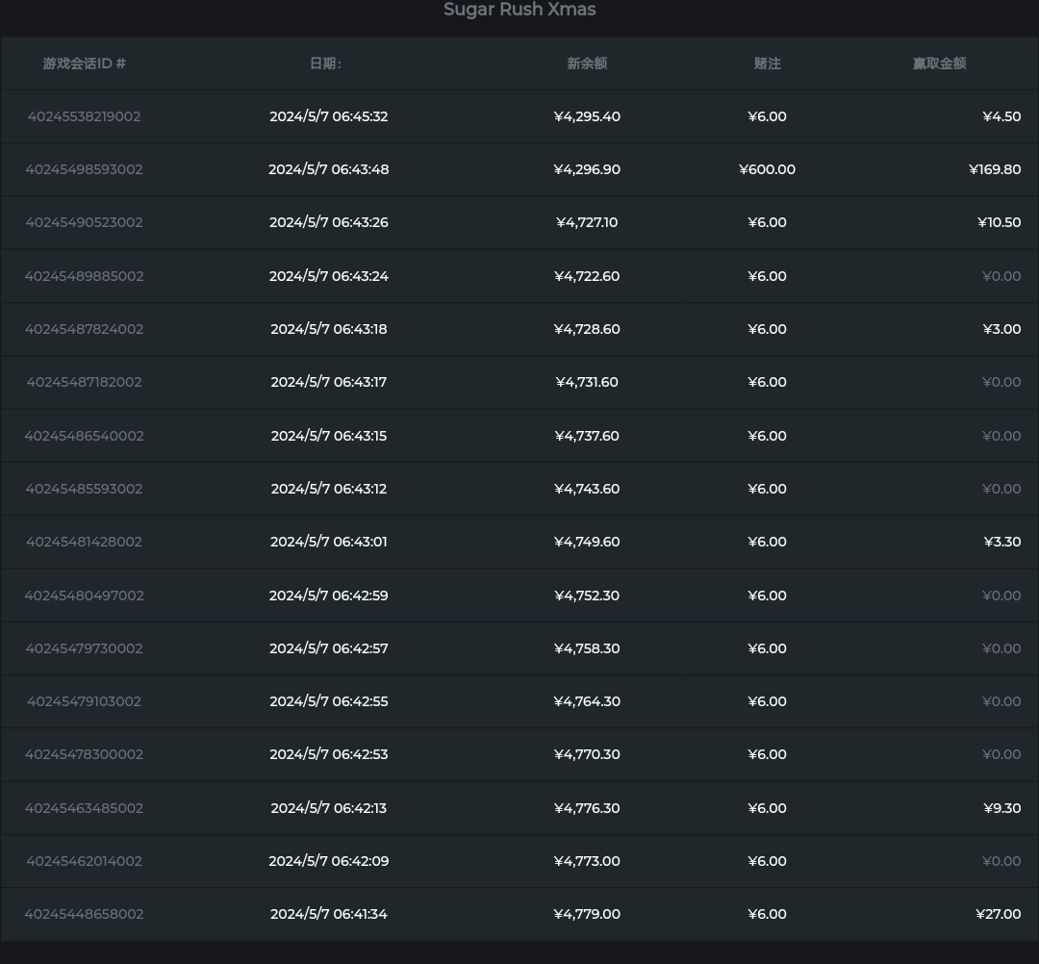
Task: Open session ID 40245481428002
Action: 84,542
